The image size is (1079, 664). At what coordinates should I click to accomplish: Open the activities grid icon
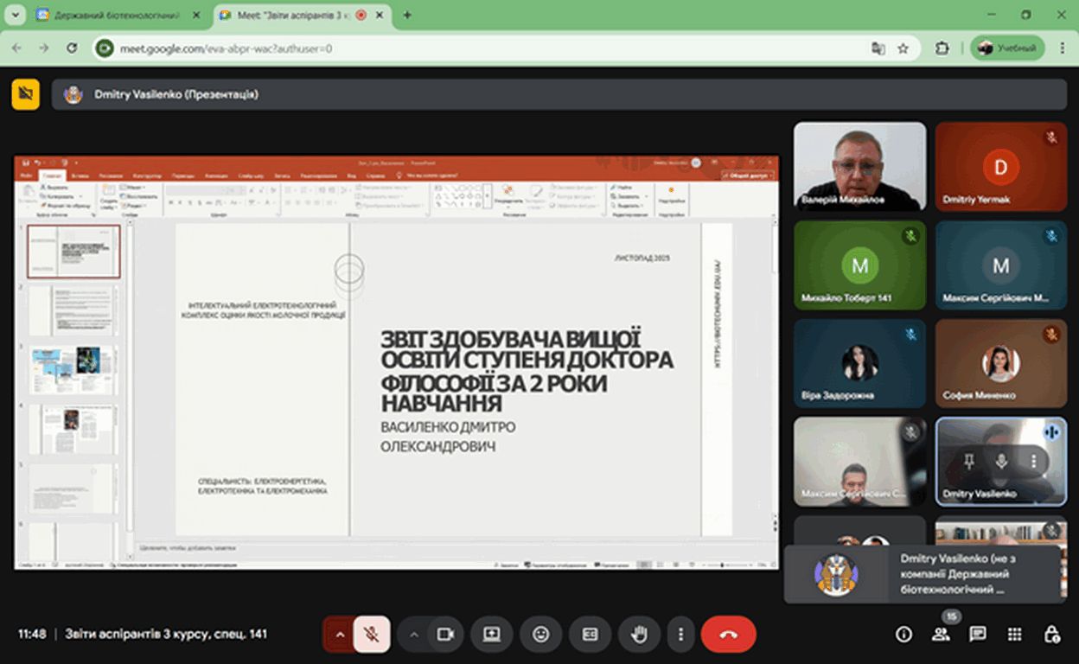[1015, 635]
